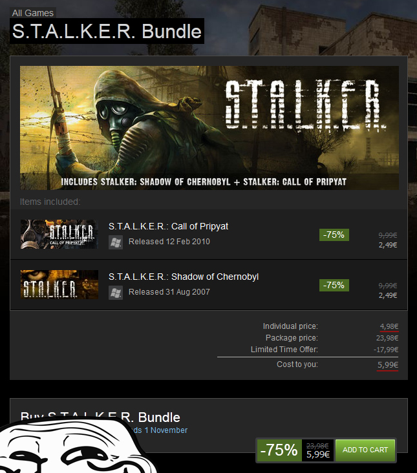The width and height of the screenshot is (417, 473).
Task: Click the S.T.A.L.K.E.R. Bundle page heading
Action: point(107,31)
